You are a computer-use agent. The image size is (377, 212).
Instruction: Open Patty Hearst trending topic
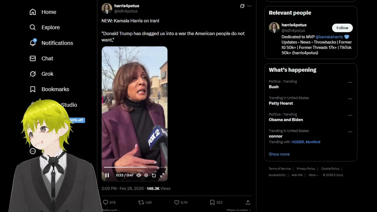click(281, 103)
